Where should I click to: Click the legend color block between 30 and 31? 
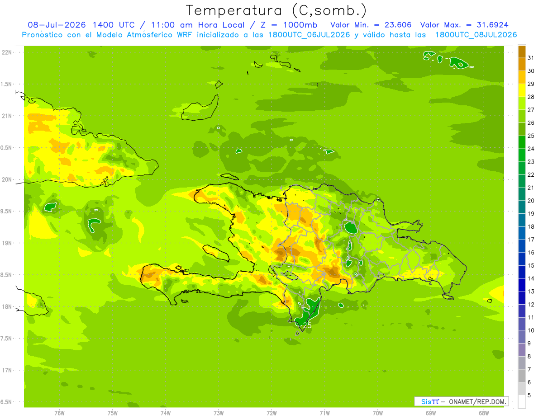(x=522, y=65)
